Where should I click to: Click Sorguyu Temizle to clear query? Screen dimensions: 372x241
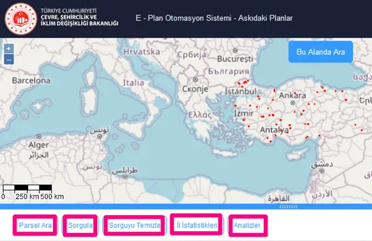[135, 225]
